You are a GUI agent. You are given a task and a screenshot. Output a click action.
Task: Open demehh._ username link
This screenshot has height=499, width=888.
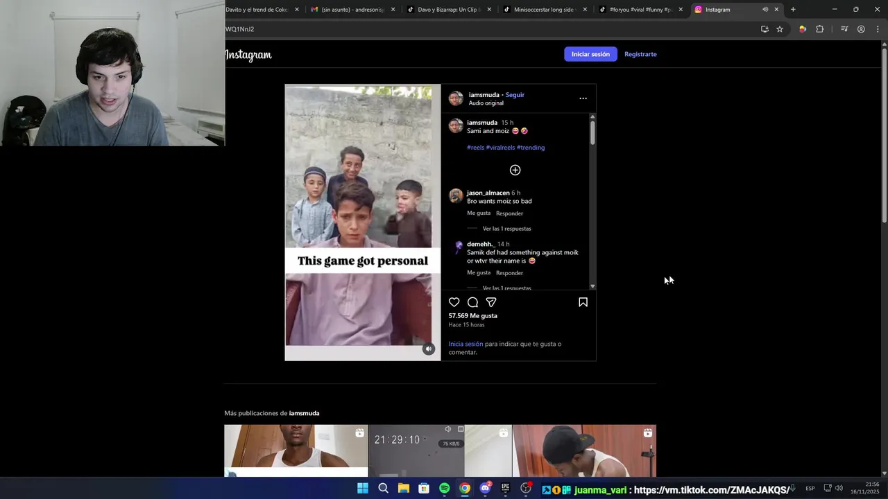click(481, 244)
